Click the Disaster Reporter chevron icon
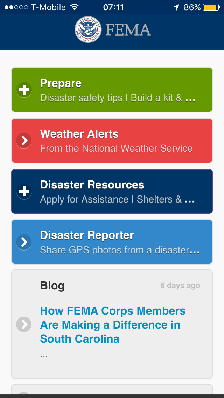The width and height of the screenshot is (224, 398). point(24,242)
